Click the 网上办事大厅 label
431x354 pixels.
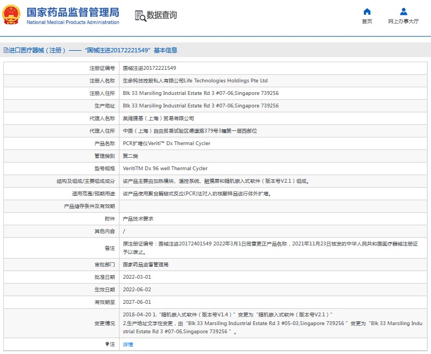pos(404,21)
